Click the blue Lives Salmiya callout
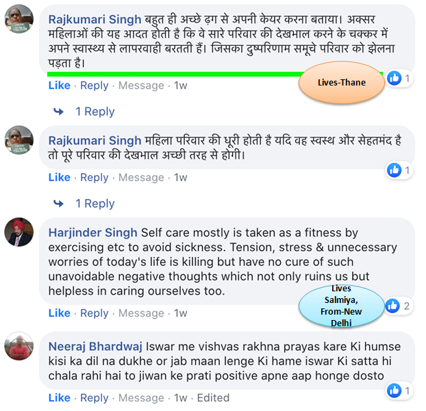 pos(342,306)
